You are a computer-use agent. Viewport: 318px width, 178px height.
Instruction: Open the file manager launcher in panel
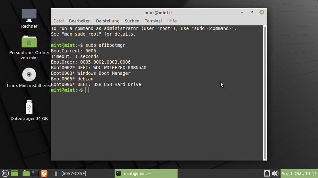pyautogui.click(x=26, y=173)
